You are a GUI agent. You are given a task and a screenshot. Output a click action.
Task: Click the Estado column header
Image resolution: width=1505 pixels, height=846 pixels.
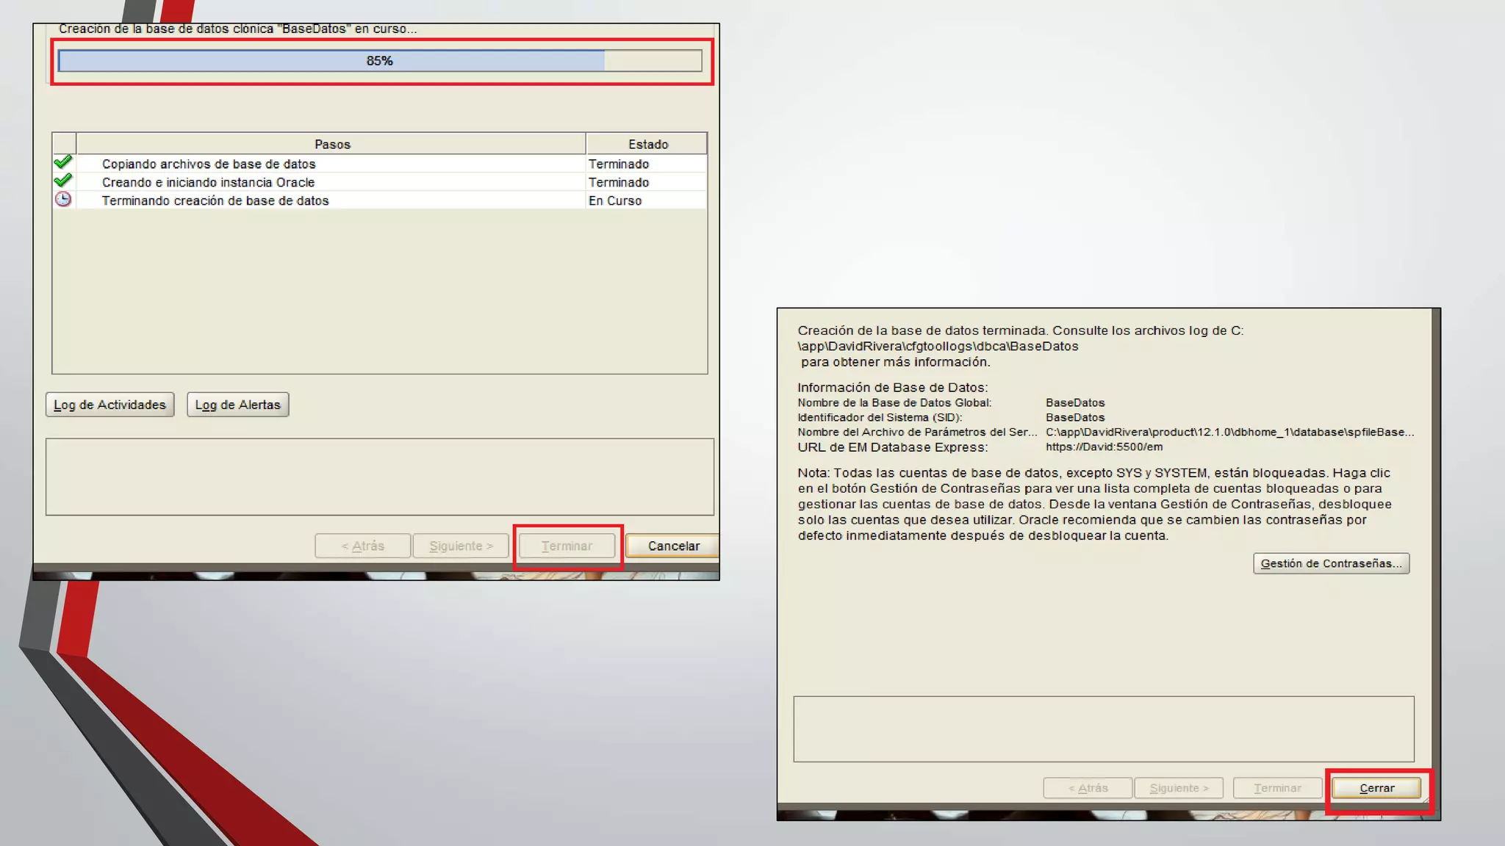tap(647, 144)
